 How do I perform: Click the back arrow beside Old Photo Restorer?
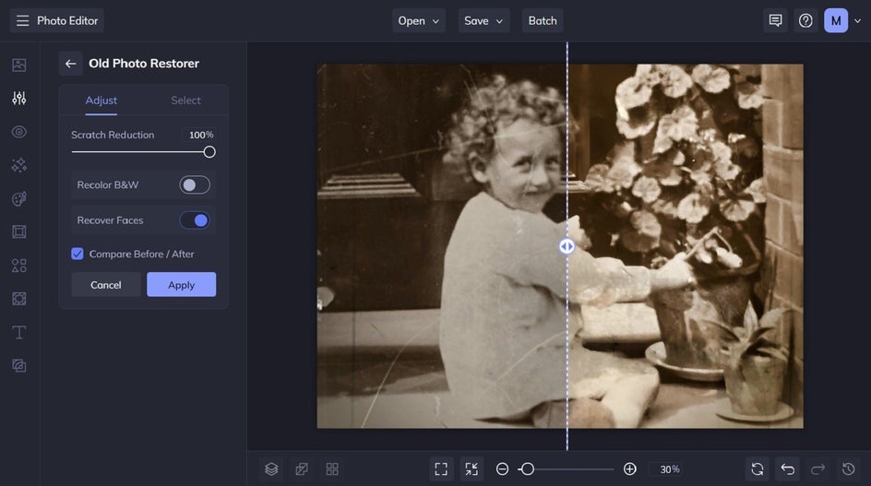(x=70, y=64)
